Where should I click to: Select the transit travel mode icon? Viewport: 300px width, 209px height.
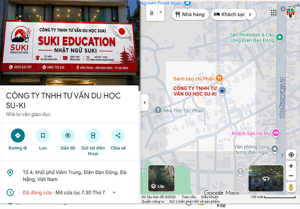(x=152, y=13)
